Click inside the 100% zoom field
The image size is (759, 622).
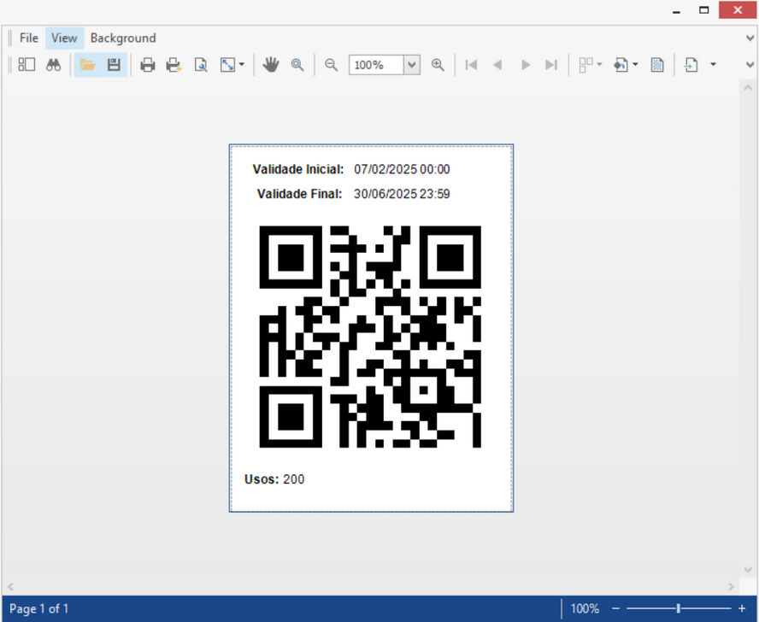pyautogui.click(x=376, y=65)
